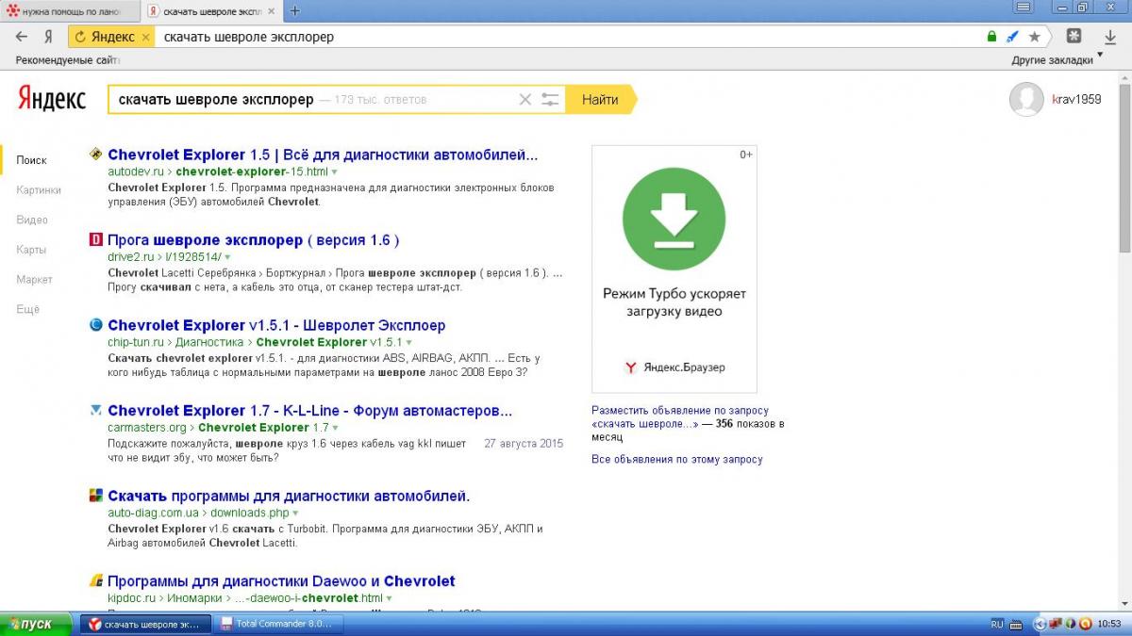The height and width of the screenshot is (636, 1132).
Task: Click the auto-diag.com.ua favicon
Action: (95, 496)
